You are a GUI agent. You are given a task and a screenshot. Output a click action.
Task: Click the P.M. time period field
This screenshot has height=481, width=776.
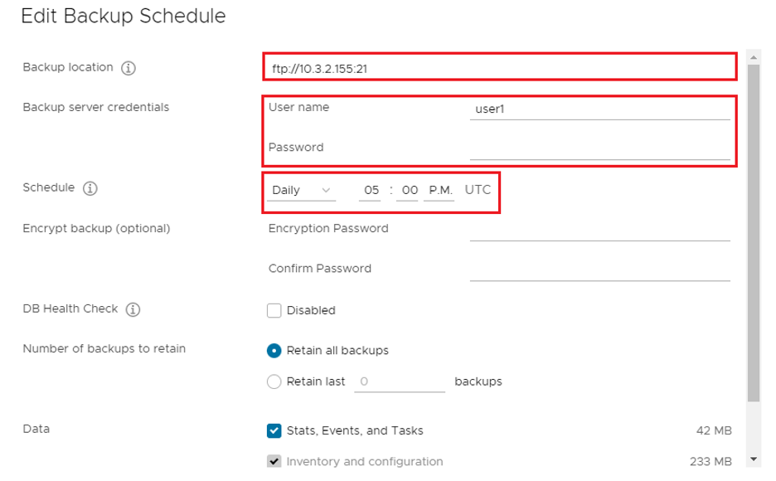tap(440, 191)
